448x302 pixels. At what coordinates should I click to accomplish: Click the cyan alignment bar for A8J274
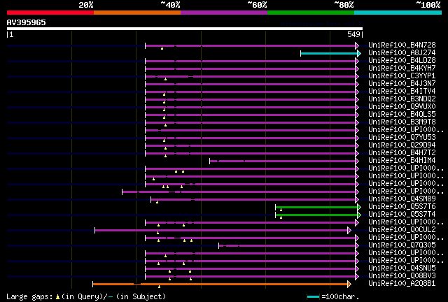(329, 53)
